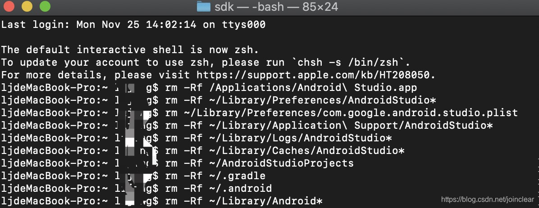Viewport: 539px width, 208px height.
Task: Click the 'com.google.android.studio.plist' command line
Action: point(341,113)
